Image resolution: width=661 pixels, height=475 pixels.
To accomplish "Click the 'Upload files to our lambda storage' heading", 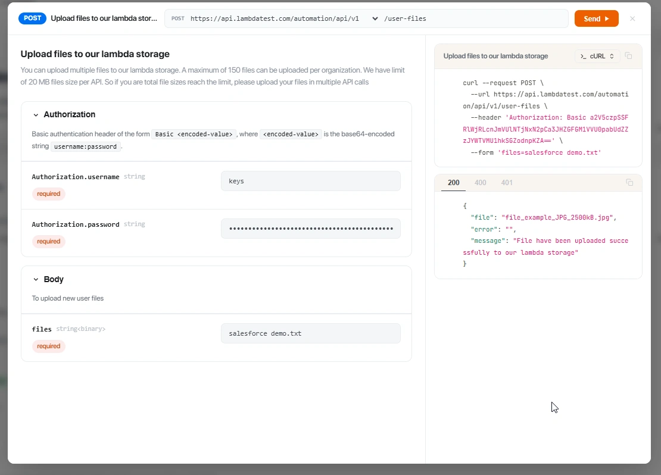I will point(95,54).
